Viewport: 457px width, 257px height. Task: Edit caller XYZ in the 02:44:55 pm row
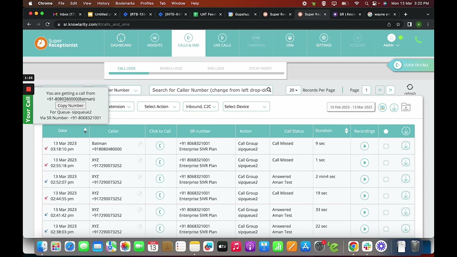(x=140, y=193)
